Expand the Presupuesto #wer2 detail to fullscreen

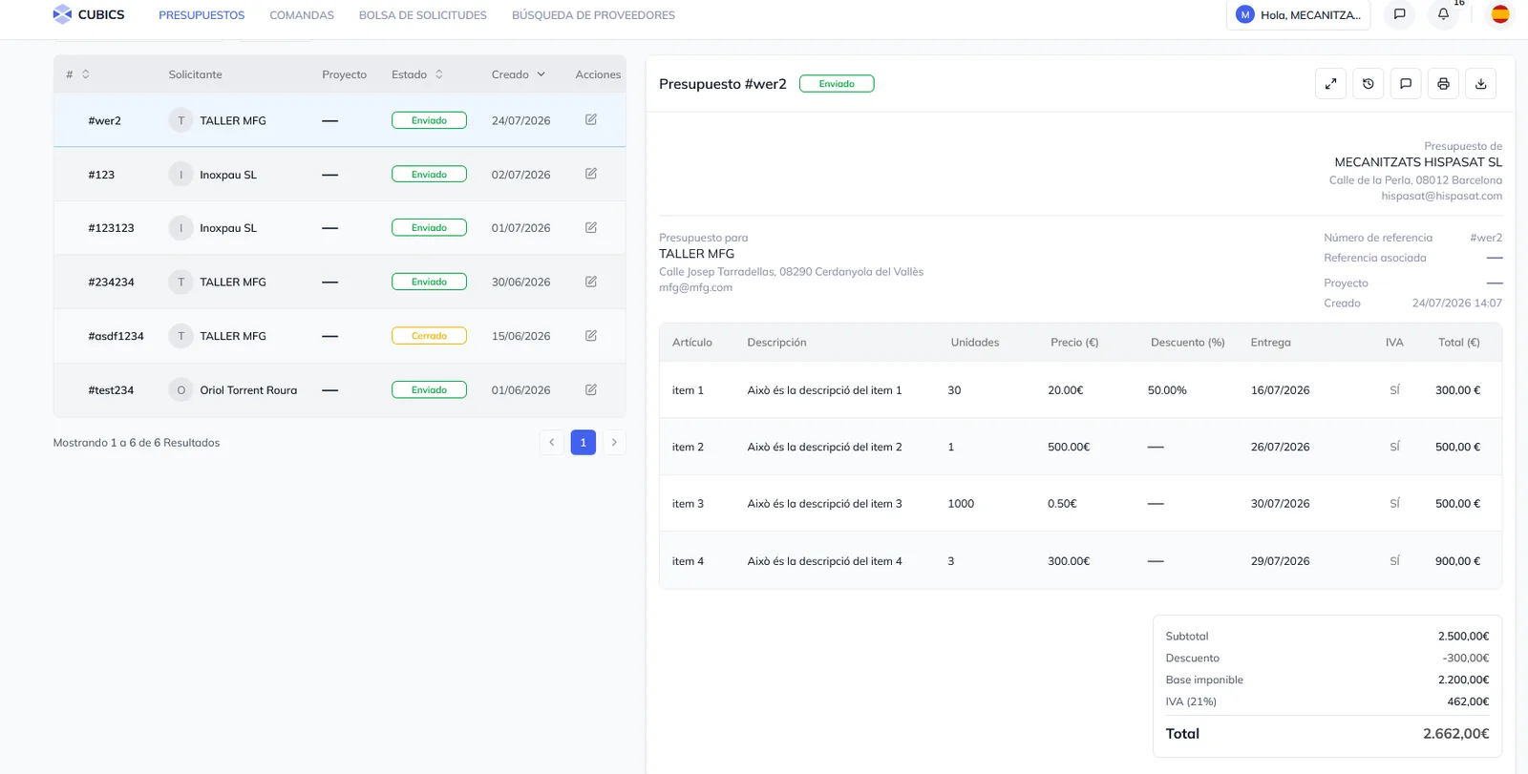point(1330,84)
